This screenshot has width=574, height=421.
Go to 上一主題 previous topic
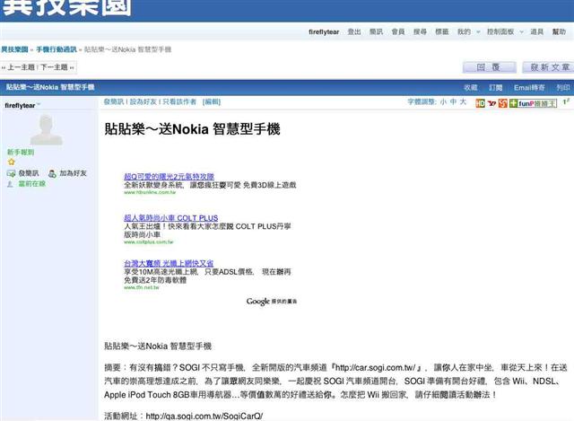click(x=21, y=67)
